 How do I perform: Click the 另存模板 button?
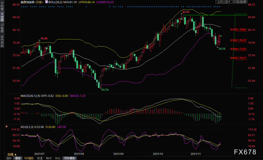(x=69, y=158)
